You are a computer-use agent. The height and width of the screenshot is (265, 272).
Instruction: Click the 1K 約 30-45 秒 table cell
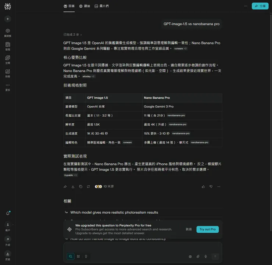click(x=114, y=134)
